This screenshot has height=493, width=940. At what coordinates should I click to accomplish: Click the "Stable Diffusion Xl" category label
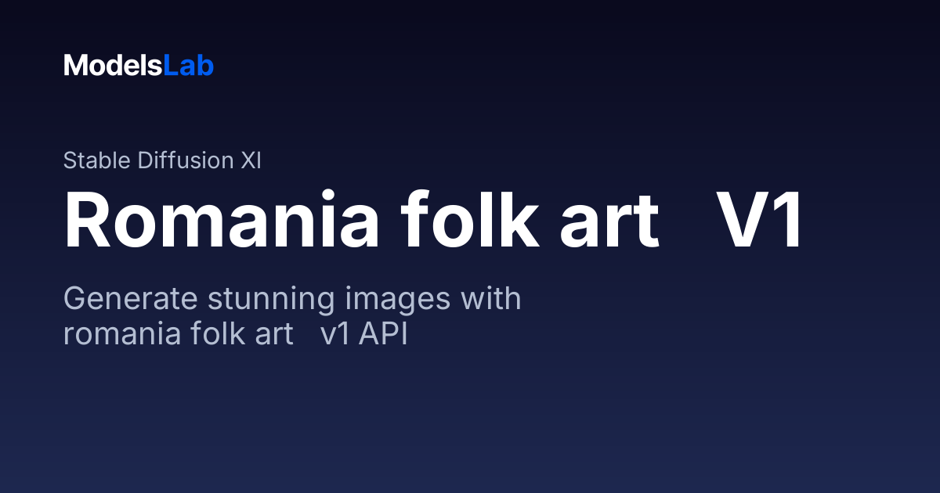tap(162, 160)
